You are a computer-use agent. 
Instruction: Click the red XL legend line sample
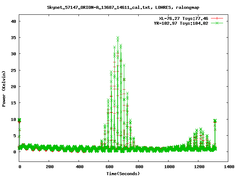(x=217, y=18)
